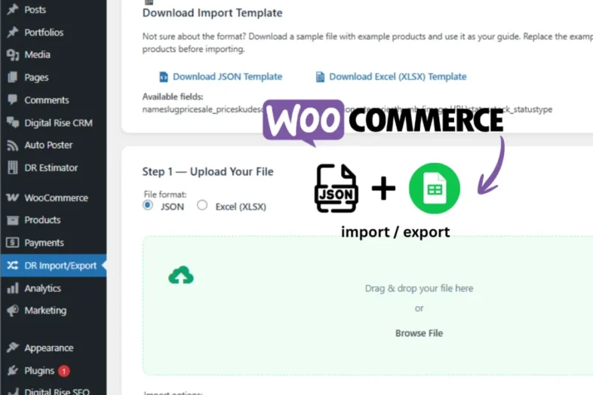Image resolution: width=593 pixels, height=395 pixels.
Task: Click the Posts pin icon
Action: tap(13, 10)
